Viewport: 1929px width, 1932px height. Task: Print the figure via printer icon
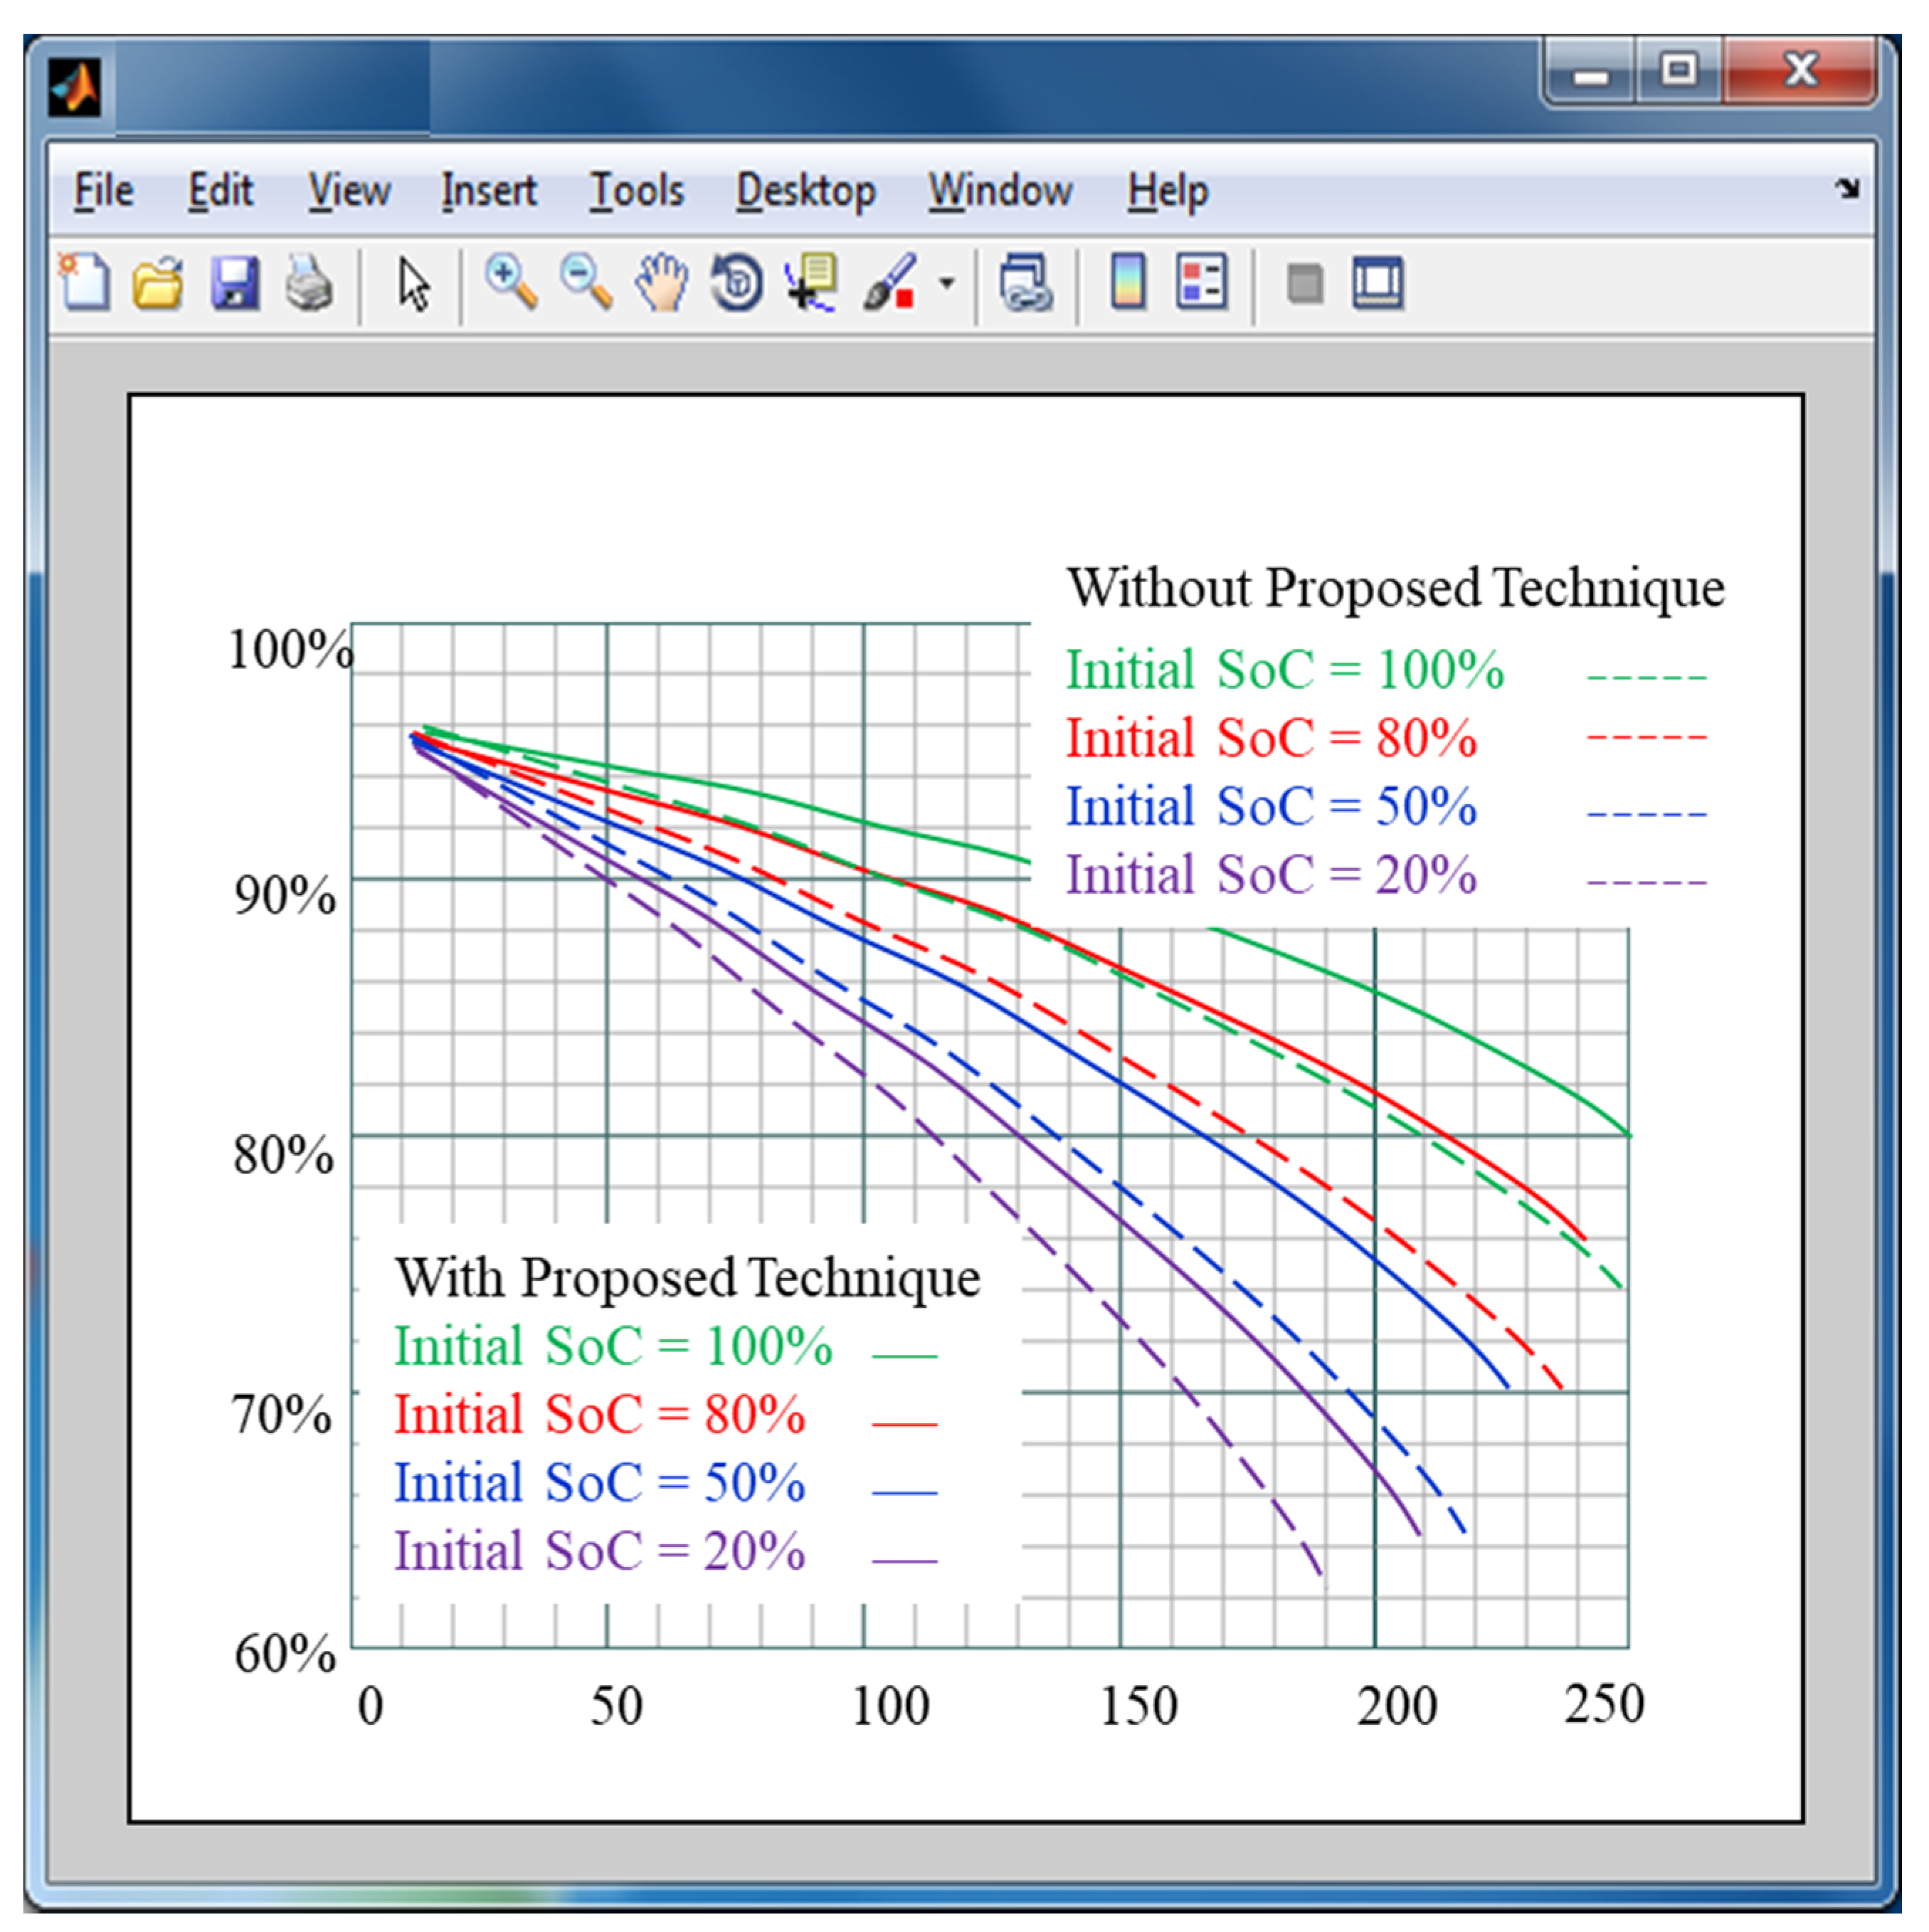click(x=309, y=283)
